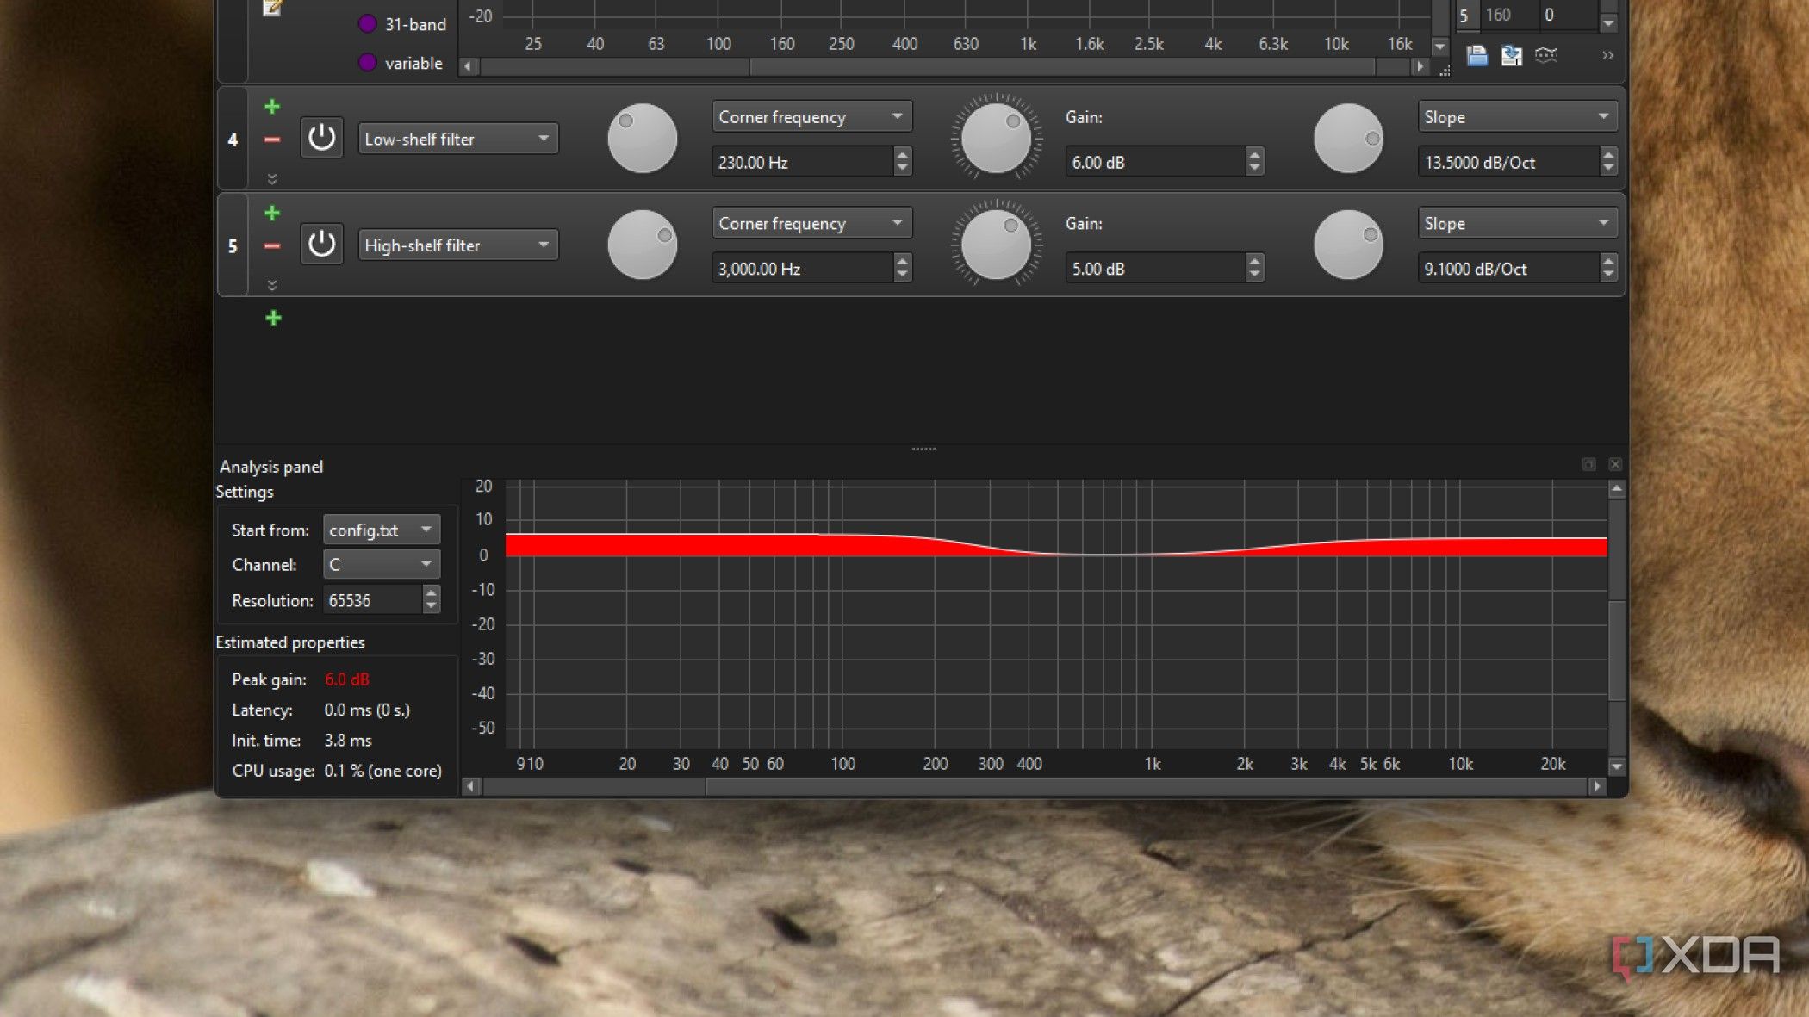
Task: Maximize the Analysis panel
Action: [x=1588, y=464]
